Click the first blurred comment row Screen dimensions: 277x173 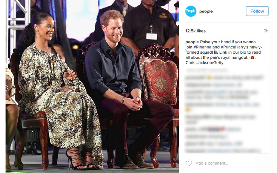coord(224,77)
